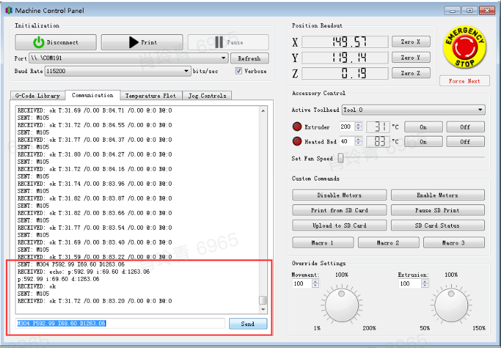This screenshot has height=348, width=501.
Task: Click the Set Fan Speed slider
Action: [x=341, y=158]
